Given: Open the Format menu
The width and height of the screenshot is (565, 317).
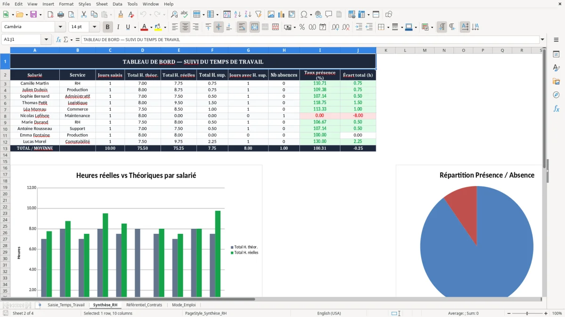Looking at the screenshot, I should pos(66,4).
